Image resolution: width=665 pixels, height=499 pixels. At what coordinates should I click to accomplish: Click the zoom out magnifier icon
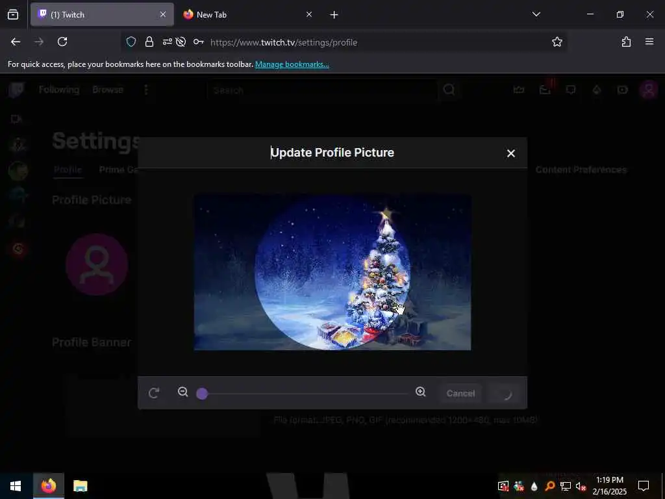pos(182,392)
